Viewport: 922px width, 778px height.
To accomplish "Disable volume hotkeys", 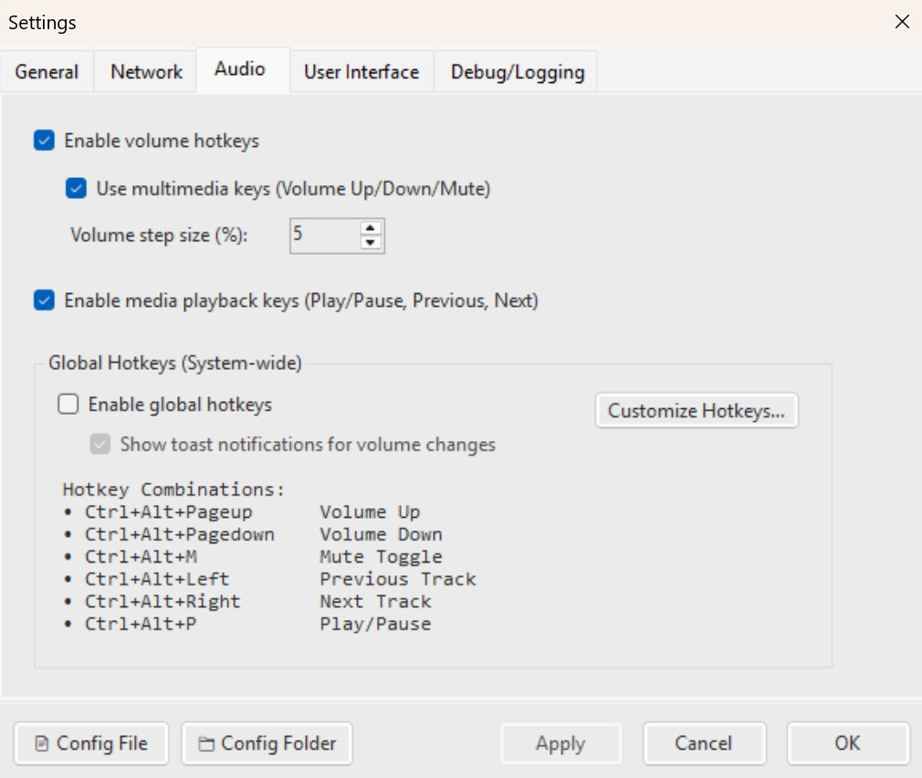I will (x=44, y=141).
